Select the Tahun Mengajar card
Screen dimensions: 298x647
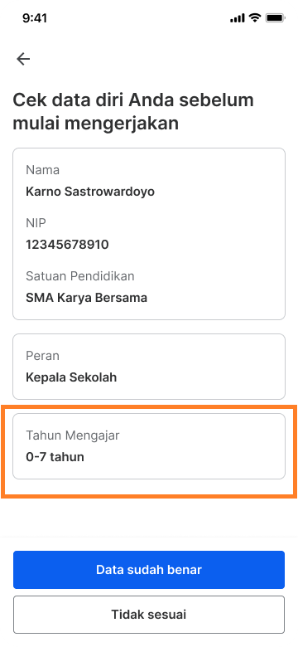click(149, 446)
